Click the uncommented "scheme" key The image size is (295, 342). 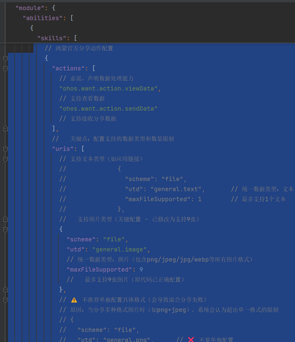[81, 240]
